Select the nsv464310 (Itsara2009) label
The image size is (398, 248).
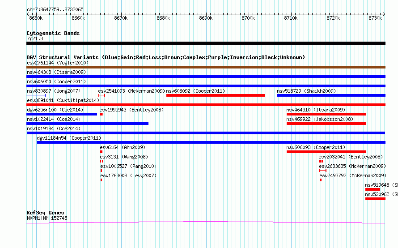[x=316, y=110]
